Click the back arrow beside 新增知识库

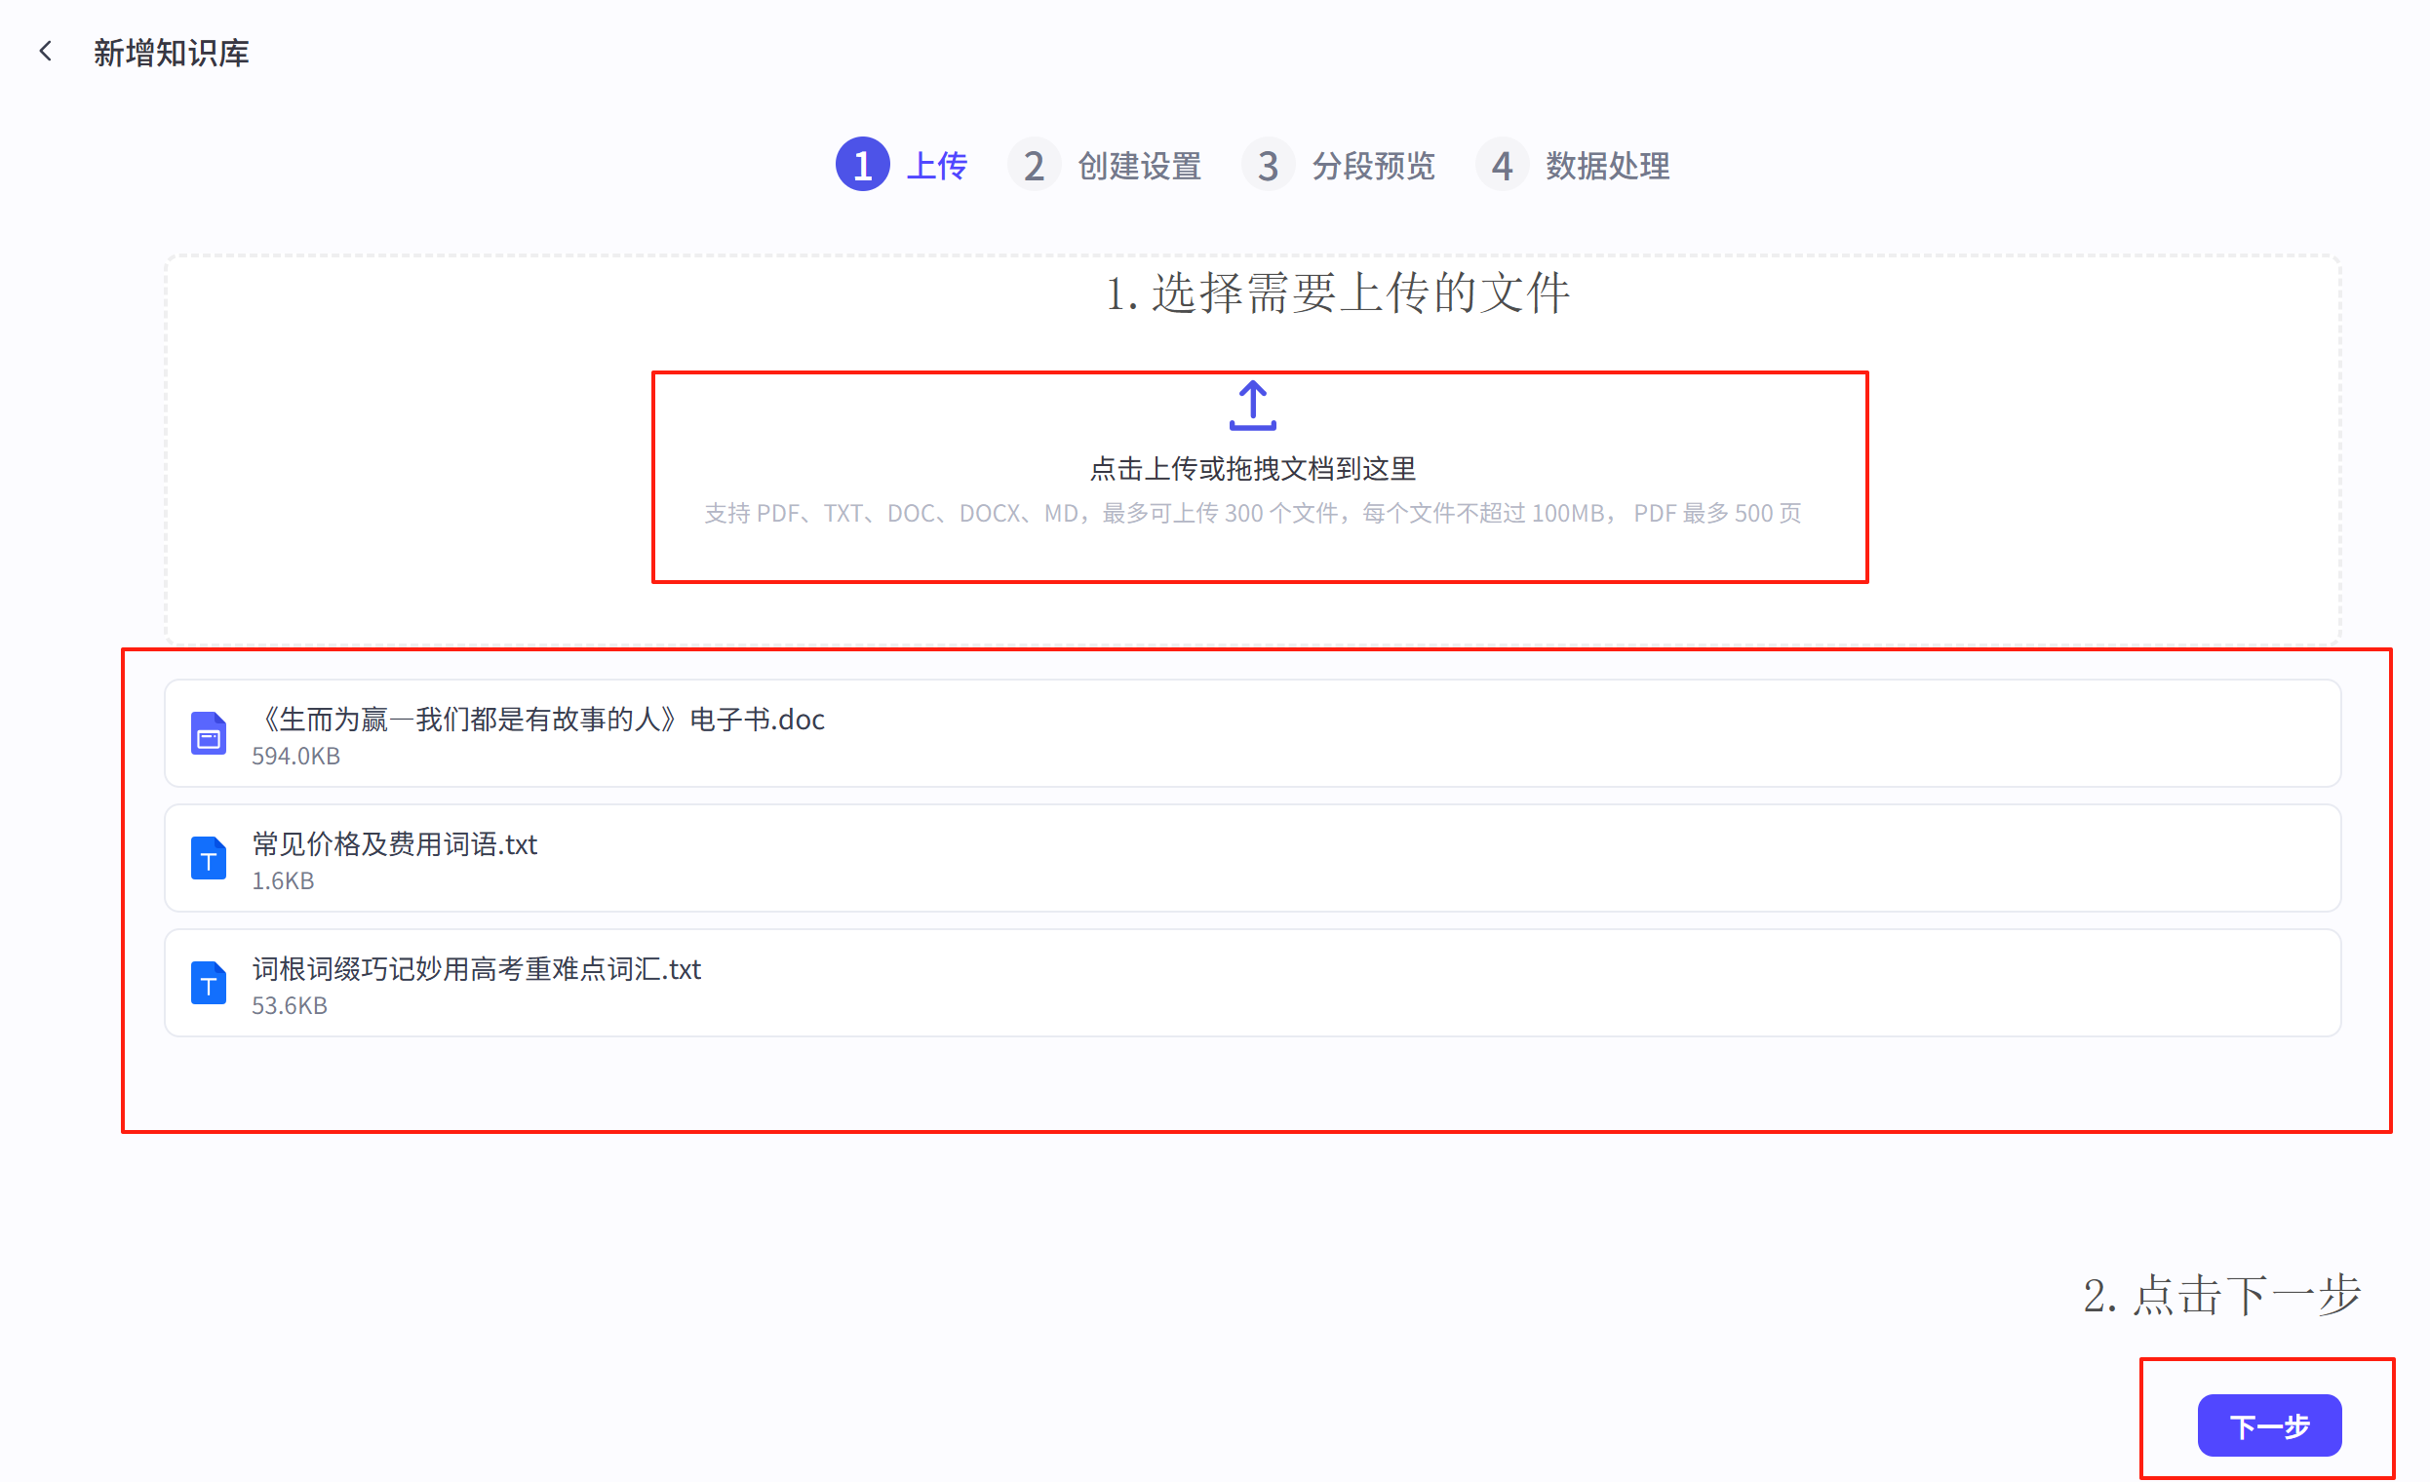46,52
